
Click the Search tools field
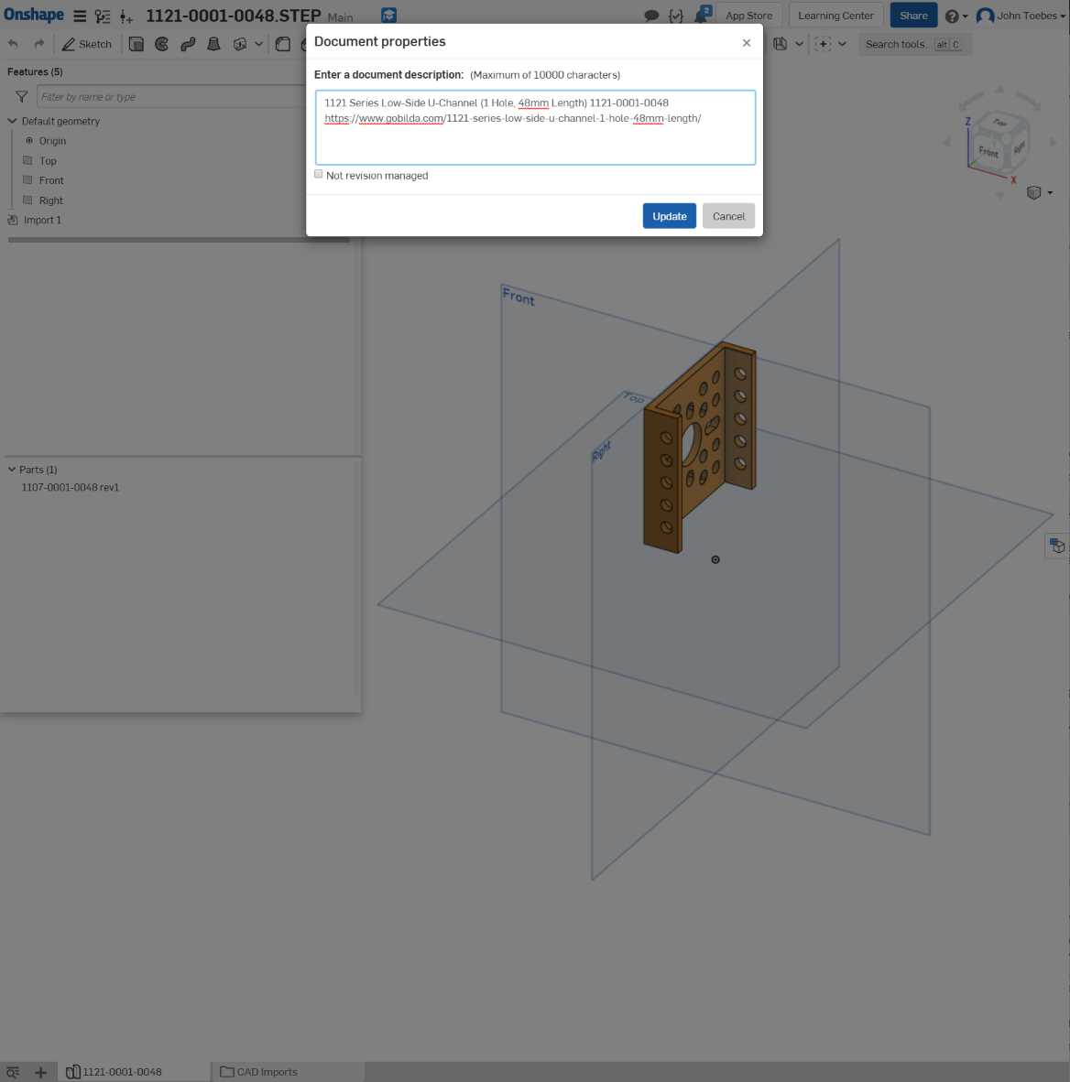coord(914,44)
